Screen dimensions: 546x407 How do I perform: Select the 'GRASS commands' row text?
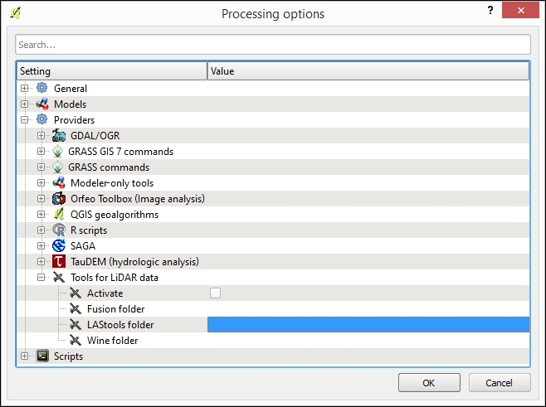click(109, 167)
